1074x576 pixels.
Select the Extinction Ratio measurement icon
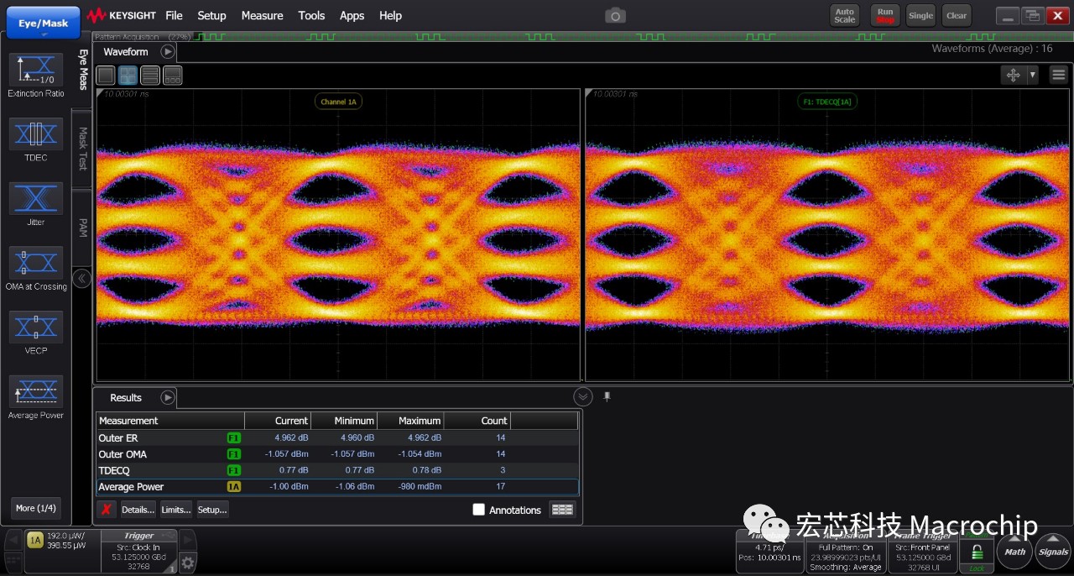36,70
